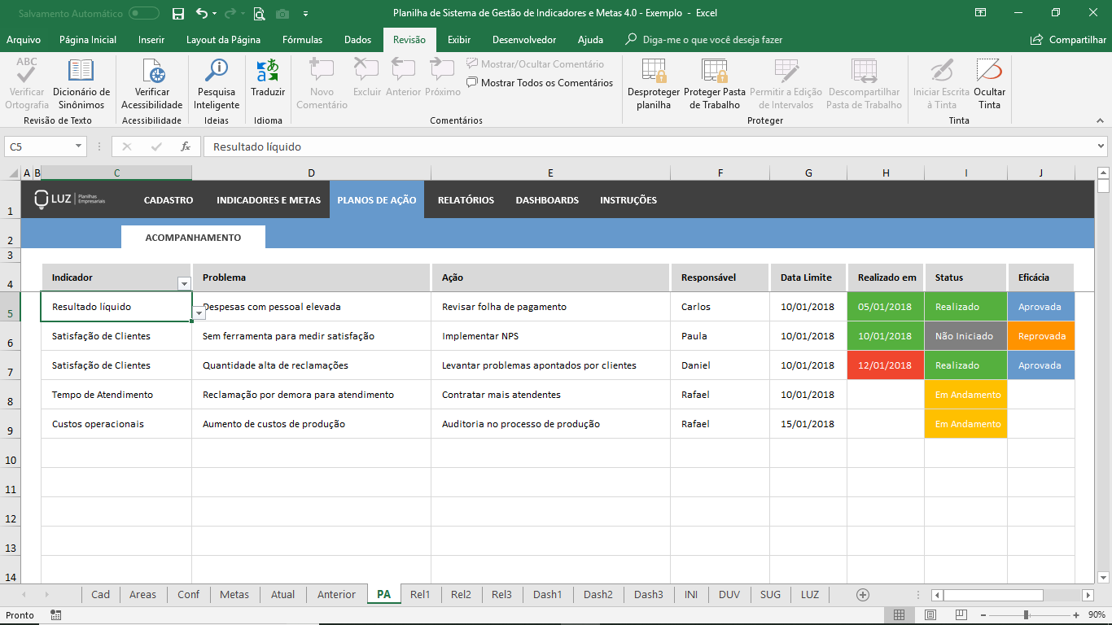
Task: Select column header E
Action: (551, 173)
